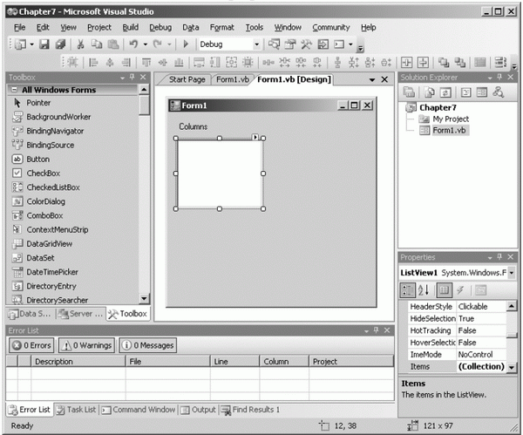Viewport: 523px width, 435px height.
Task: Open the Community menu
Action: click(x=331, y=27)
